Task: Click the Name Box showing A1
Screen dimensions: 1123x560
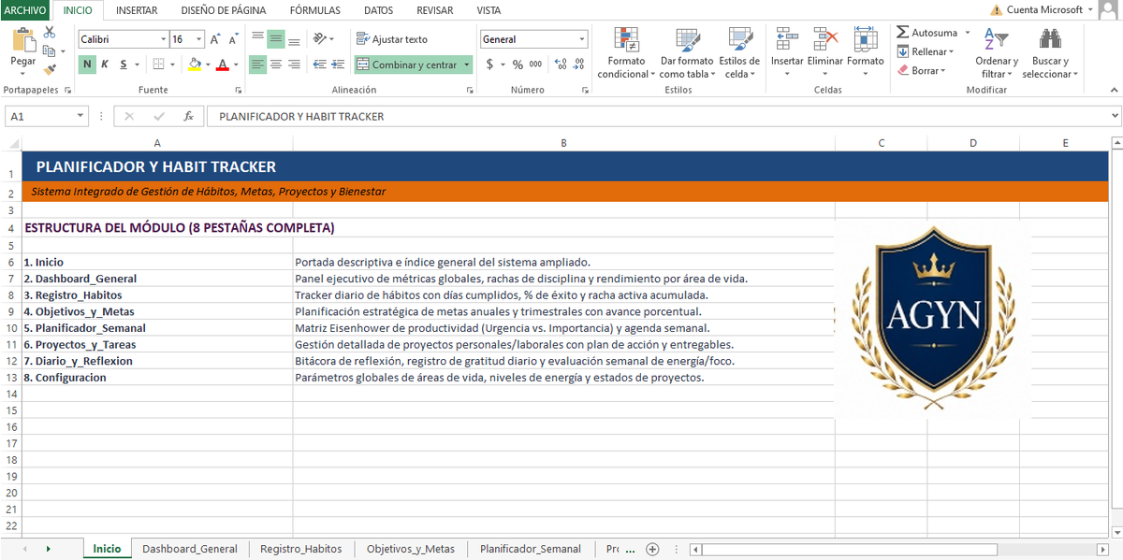Action: [47, 117]
